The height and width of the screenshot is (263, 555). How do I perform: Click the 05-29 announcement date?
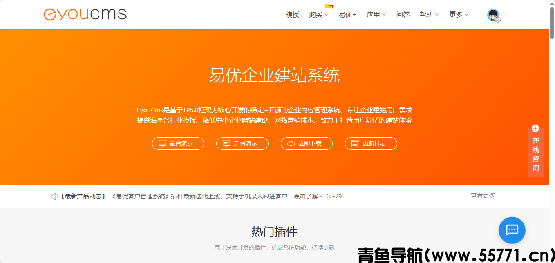pyautogui.click(x=334, y=196)
